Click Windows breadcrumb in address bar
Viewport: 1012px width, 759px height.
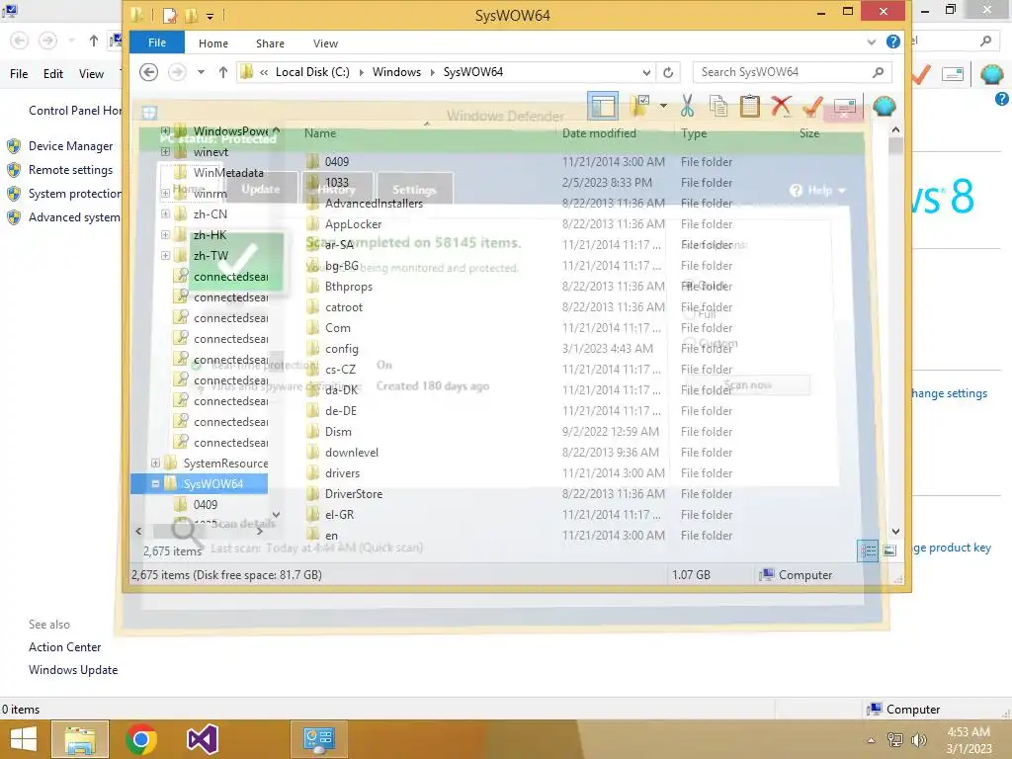(x=396, y=71)
